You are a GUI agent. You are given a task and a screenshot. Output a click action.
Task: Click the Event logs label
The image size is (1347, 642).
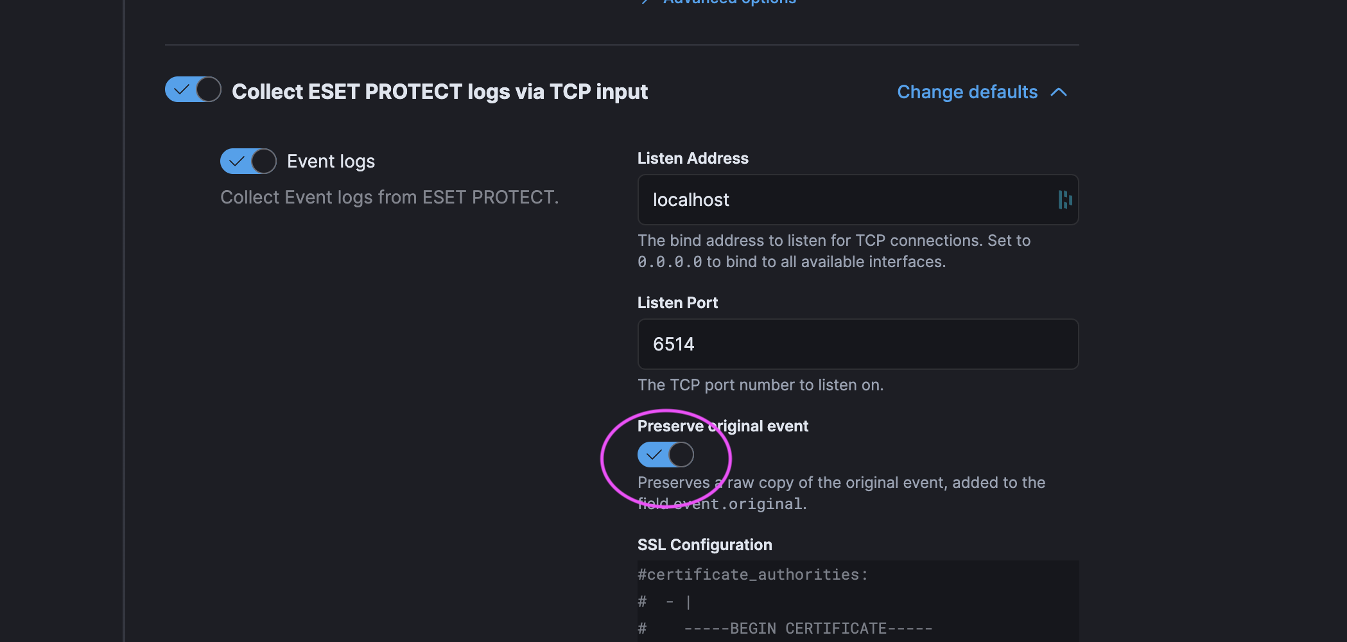coord(331,161)
